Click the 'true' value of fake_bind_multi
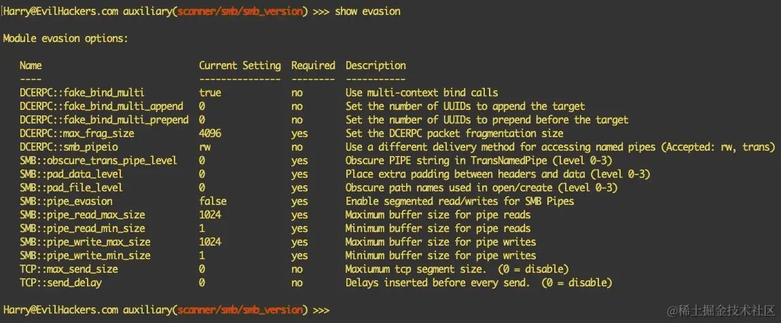 click(x=210, y=92)
